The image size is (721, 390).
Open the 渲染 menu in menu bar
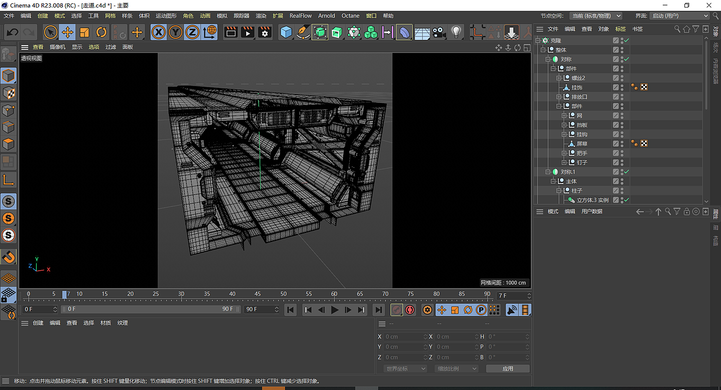261,16
